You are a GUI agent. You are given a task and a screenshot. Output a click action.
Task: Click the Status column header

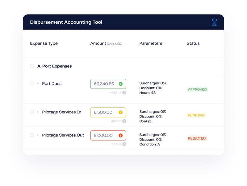pyautogui.click(x=193, y=43)
